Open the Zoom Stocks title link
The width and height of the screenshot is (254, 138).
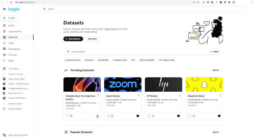(x=113, y=96)
